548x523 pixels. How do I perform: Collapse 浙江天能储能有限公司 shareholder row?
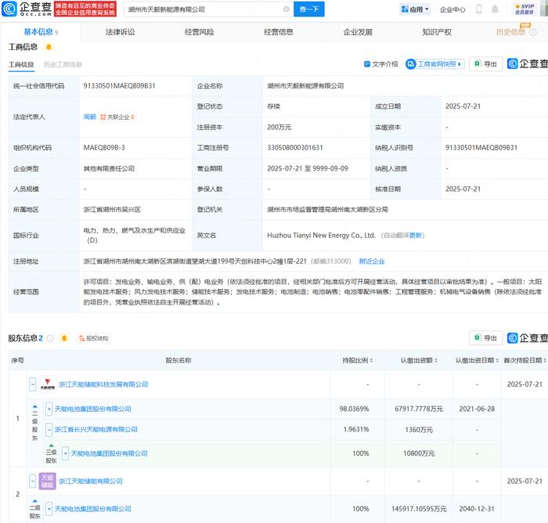[33, 481]
